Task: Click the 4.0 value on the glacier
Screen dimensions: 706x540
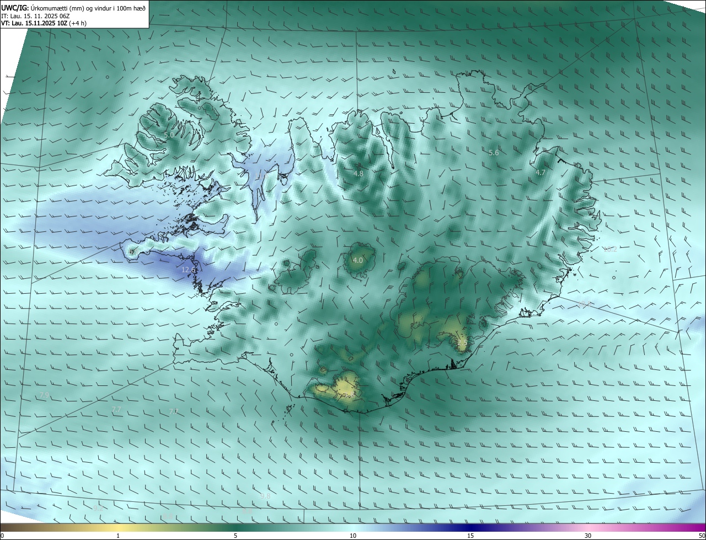Action: click(x=357, y=261)
